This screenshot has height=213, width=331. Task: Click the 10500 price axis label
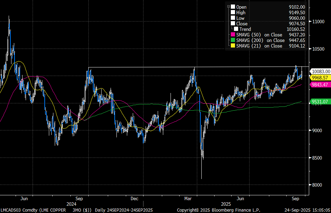pos(319,49)
